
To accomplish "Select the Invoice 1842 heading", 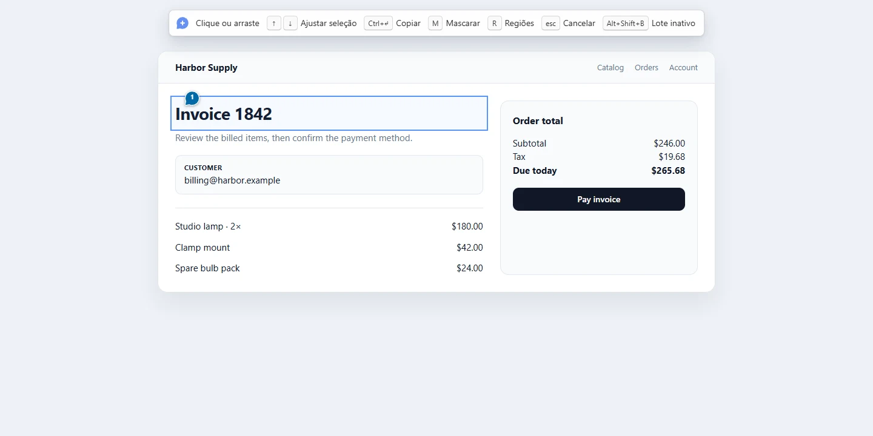I will click(224, 114).
